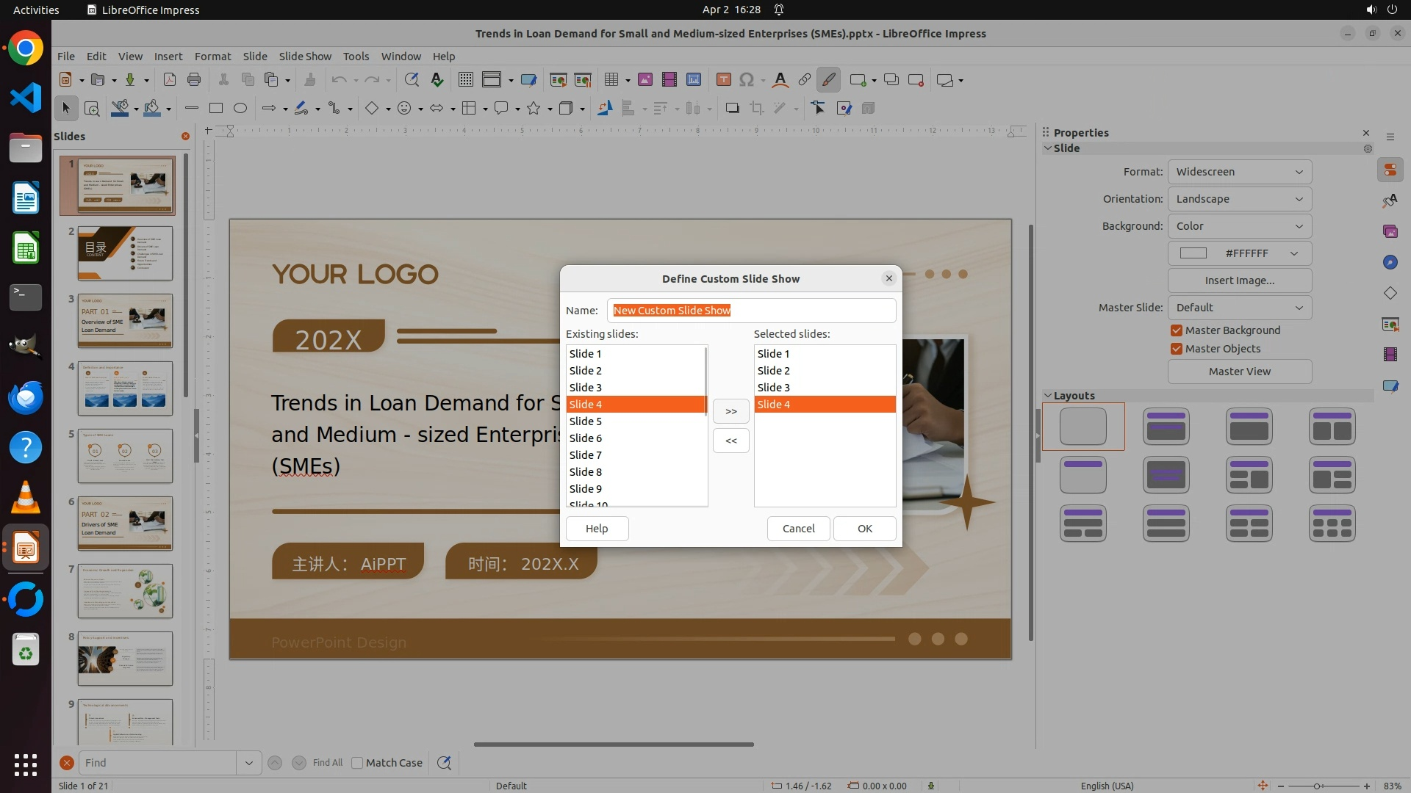
Task: Uncheck the Master Objects checkbox
Action: point(1177,349)
